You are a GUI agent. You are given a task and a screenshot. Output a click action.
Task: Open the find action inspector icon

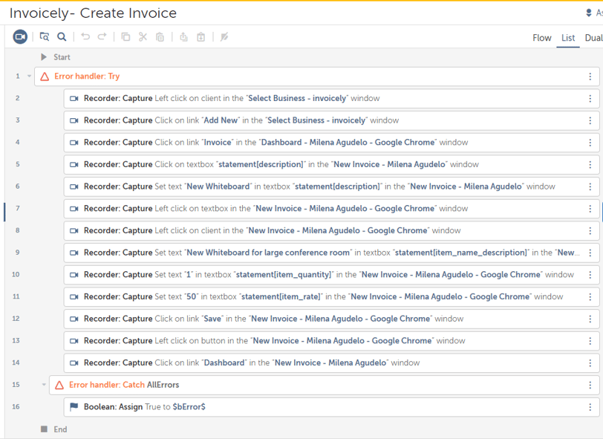point(45,37)
